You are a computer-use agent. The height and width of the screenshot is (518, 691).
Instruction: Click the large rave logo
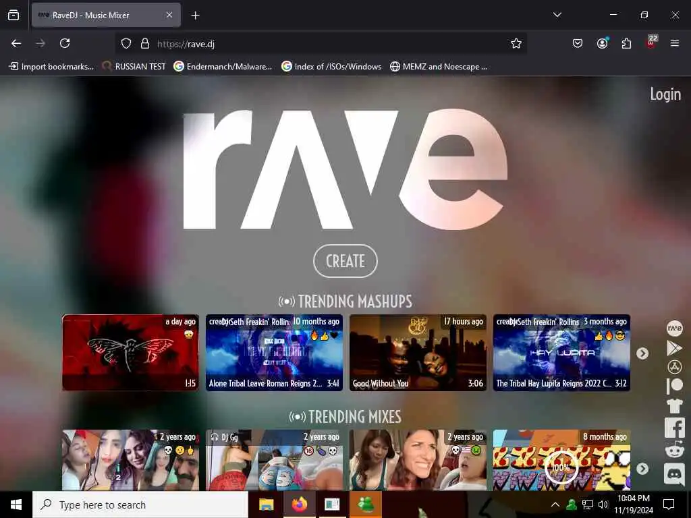click(345, 169)
